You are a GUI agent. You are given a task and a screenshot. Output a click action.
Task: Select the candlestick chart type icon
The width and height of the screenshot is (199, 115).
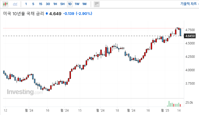[5, 4]
